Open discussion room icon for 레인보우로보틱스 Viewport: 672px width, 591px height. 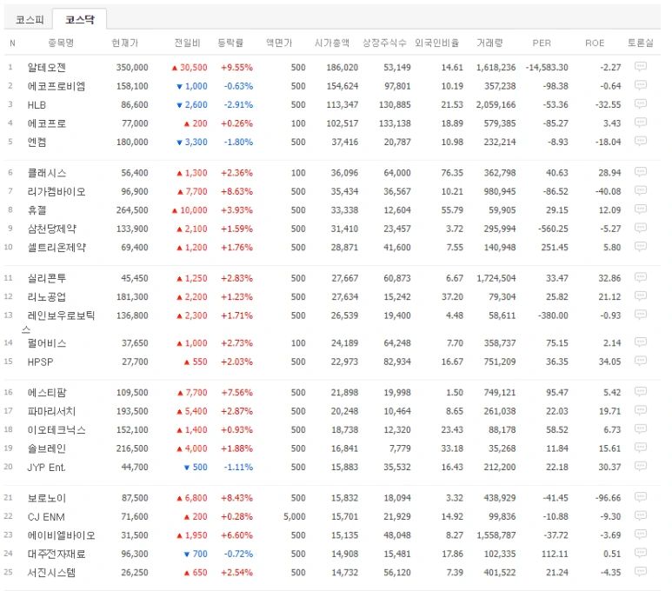point(641,315)
